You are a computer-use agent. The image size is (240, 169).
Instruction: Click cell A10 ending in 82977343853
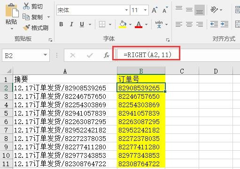(x=65, y=155)
